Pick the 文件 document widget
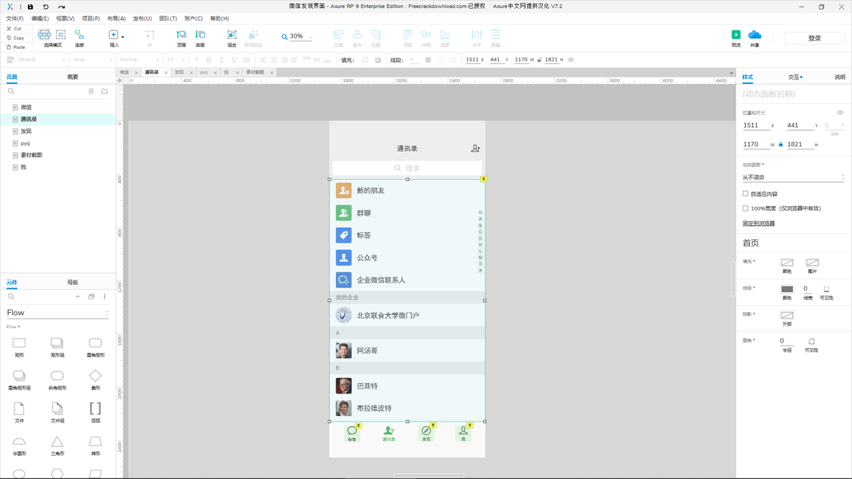Image resolution: width=852 pixels, height=479 pixels. click(19, 412)
